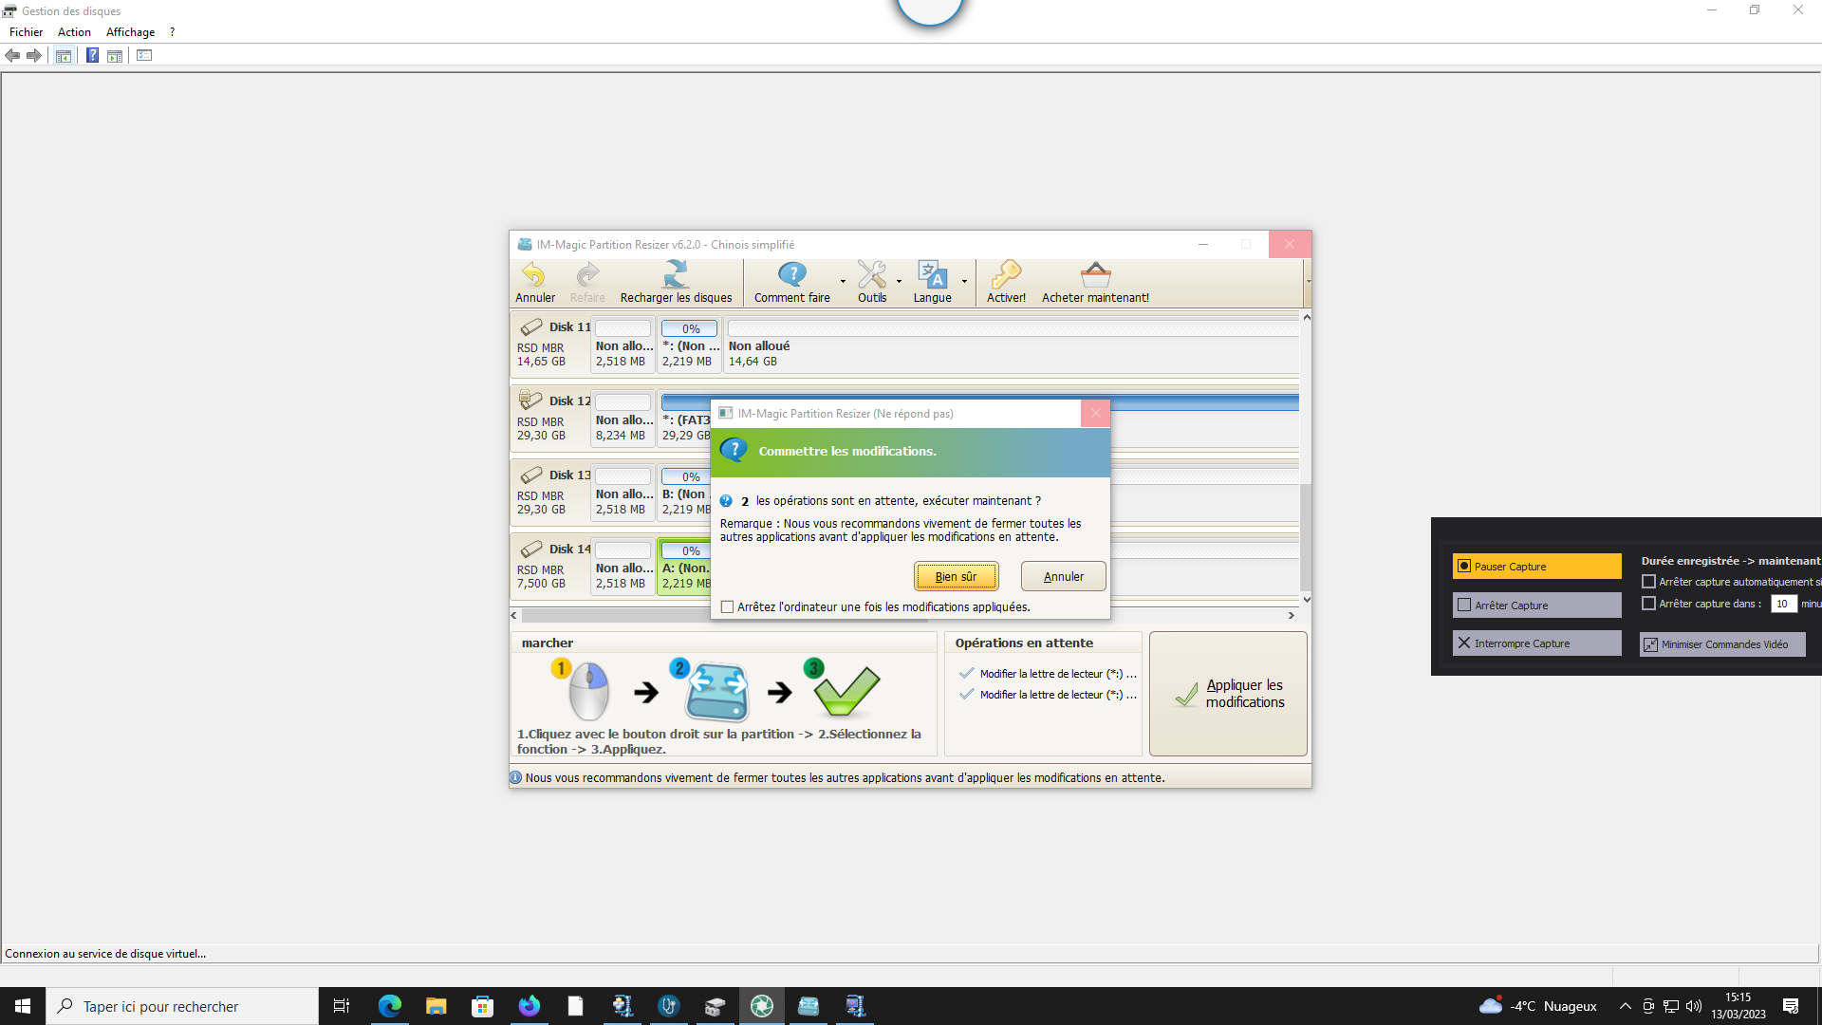Click the capture minutes input field
The height and width of the screenshot is (1025, 1822).
coord(1783,604)
